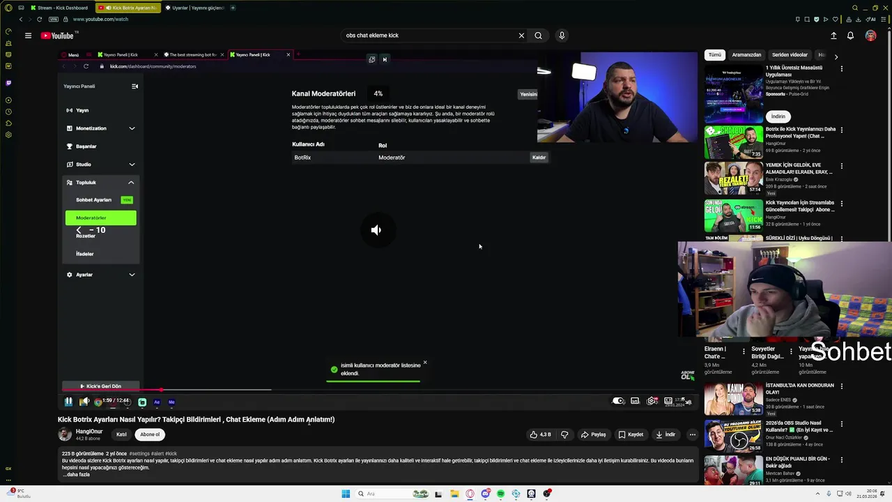Like the video (4,3 B)

(540, 434)
